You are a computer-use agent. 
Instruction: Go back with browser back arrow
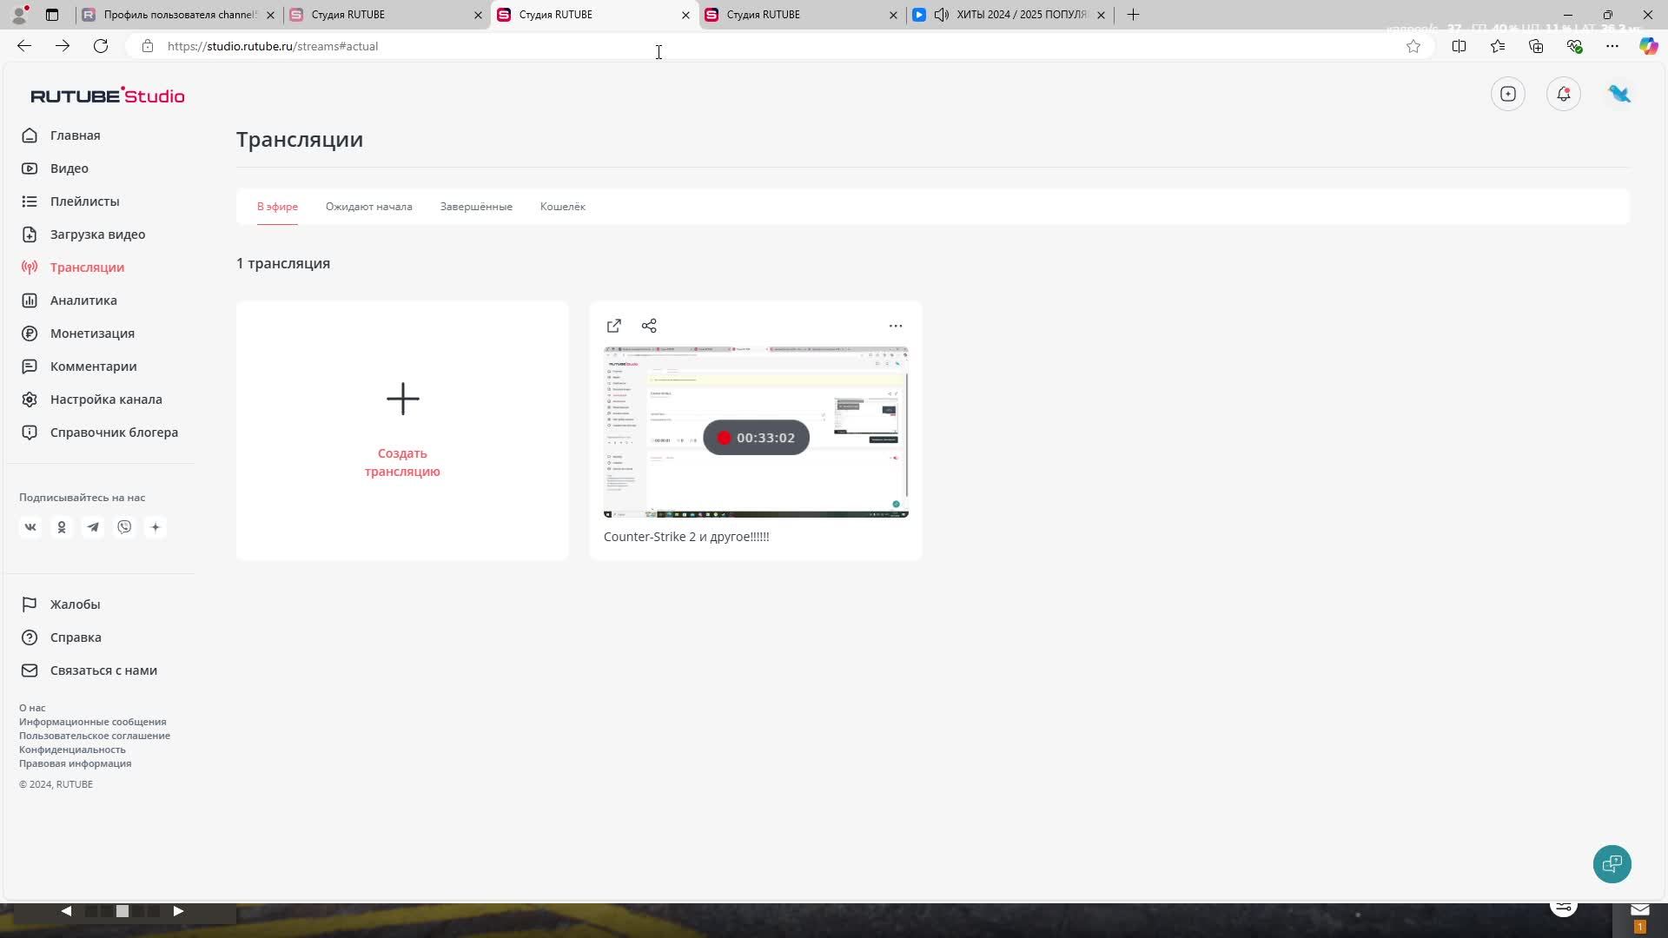(24, 46)
